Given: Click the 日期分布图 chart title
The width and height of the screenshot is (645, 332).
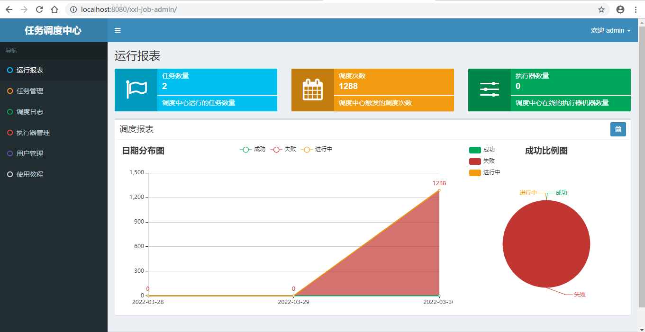Looking at the screenshot, I should click(x=143, y=151).
